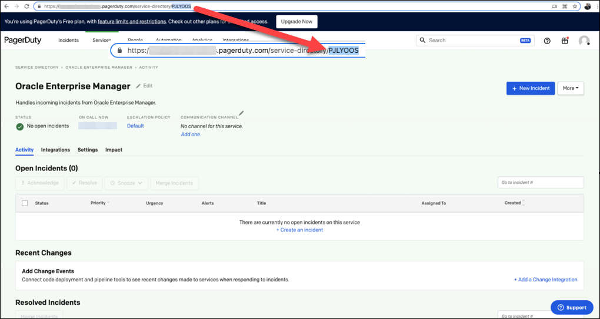Open the PagerDuty help question mark icon

pos(547,41)
